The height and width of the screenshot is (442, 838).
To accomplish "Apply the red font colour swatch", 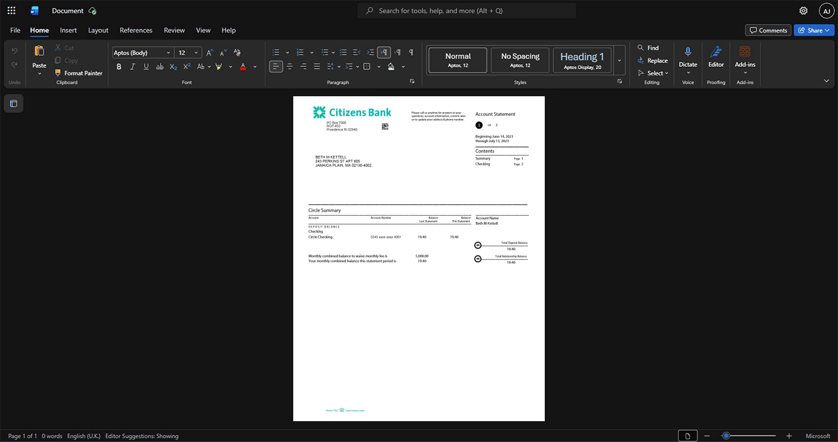I will 243,67.
